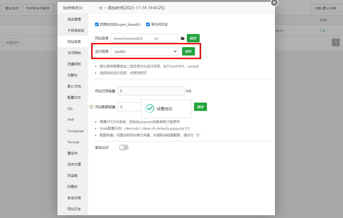Uncheck the 写访问日志 checkbox
The width and height of the screenshot is (343, 218).
click(x=148, y=25)
